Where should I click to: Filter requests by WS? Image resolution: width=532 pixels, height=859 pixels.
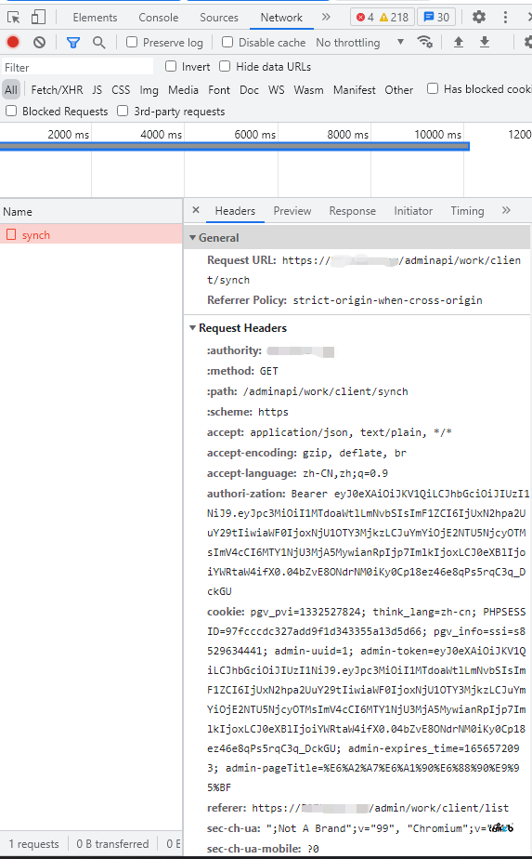click(x=277, y=90)
